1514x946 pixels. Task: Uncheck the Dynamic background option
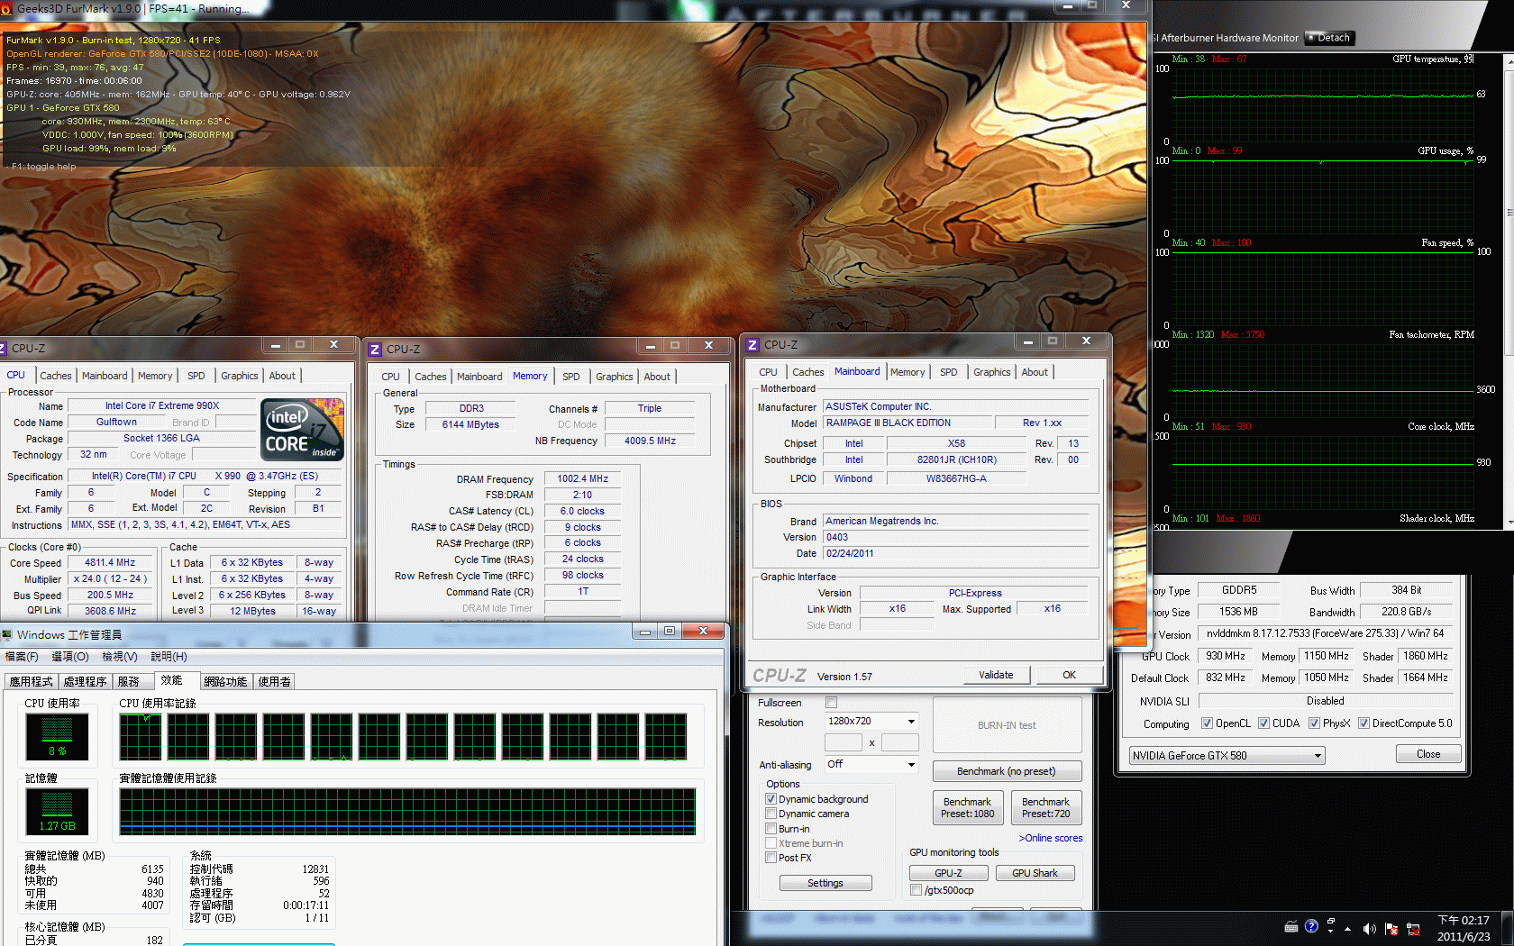[771, 799]
